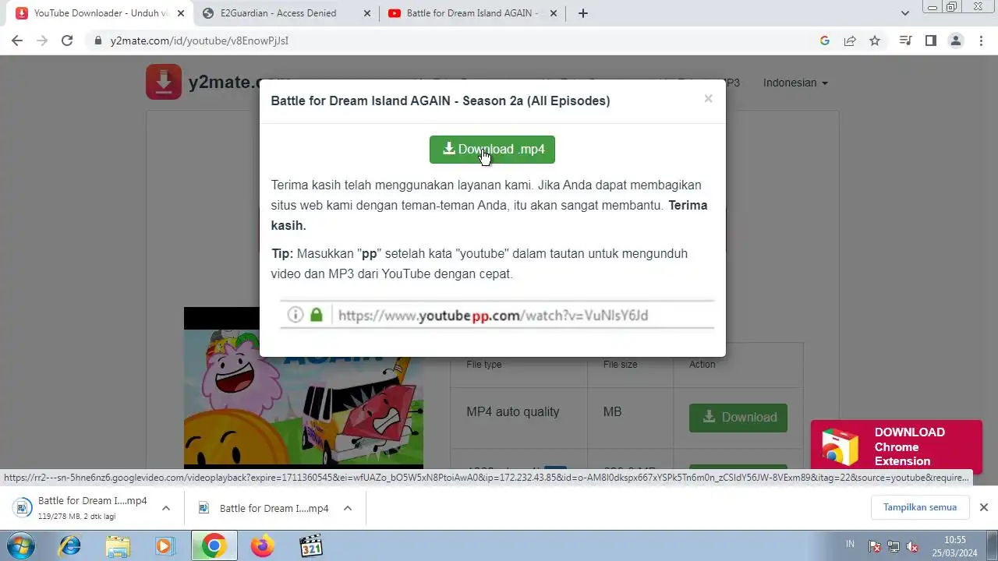Open the tab search dropdown arrow
The height and width of the screenshot is (561, 998).
[905, 13]
